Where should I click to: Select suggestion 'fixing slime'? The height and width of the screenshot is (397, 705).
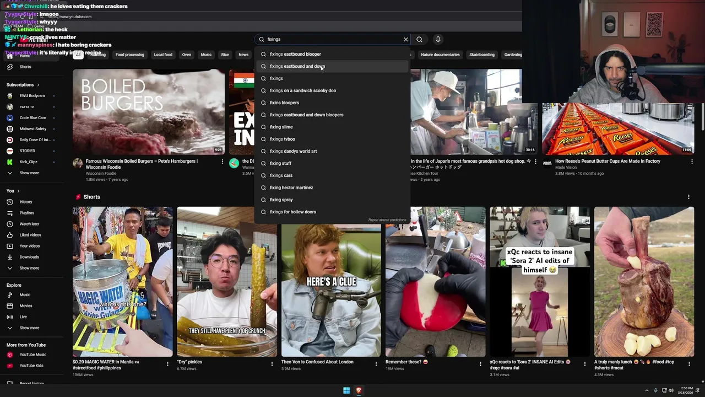coord(332,127)
